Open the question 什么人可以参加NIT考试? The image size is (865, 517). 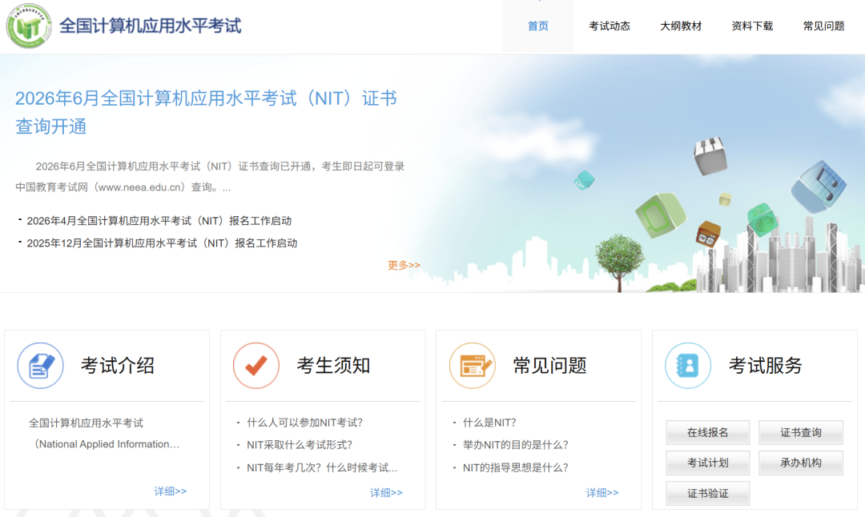(x=304, y=423)
